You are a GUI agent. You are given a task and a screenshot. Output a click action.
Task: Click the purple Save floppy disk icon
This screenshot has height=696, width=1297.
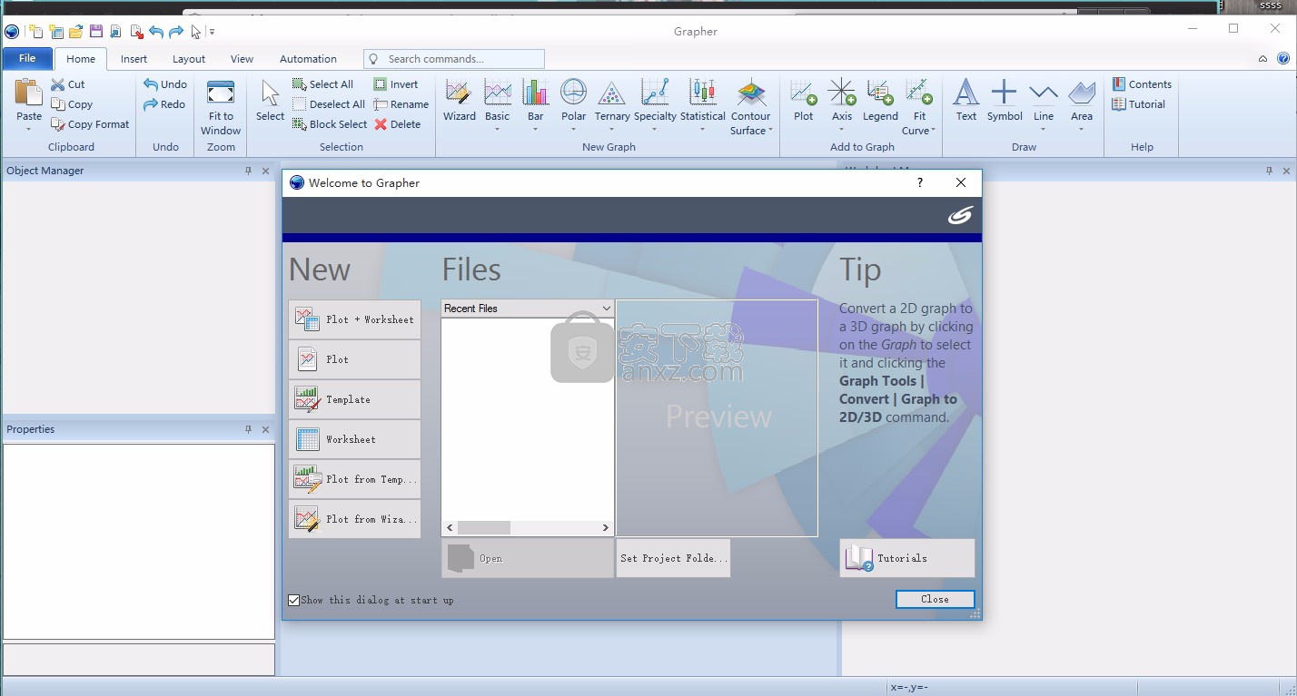click(x=96, y=32)
